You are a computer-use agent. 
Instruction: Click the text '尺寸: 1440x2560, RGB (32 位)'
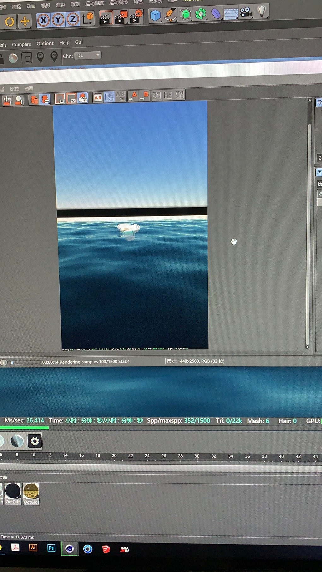196,361
